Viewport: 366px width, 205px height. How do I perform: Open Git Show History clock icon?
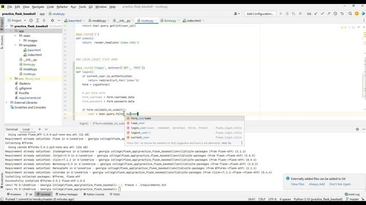335,14
